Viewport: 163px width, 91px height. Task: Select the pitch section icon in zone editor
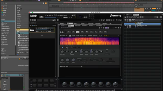tap(73, 32)
